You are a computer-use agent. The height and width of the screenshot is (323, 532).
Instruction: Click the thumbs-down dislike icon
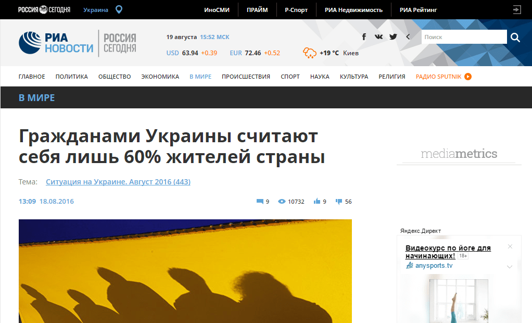(338, 202)
